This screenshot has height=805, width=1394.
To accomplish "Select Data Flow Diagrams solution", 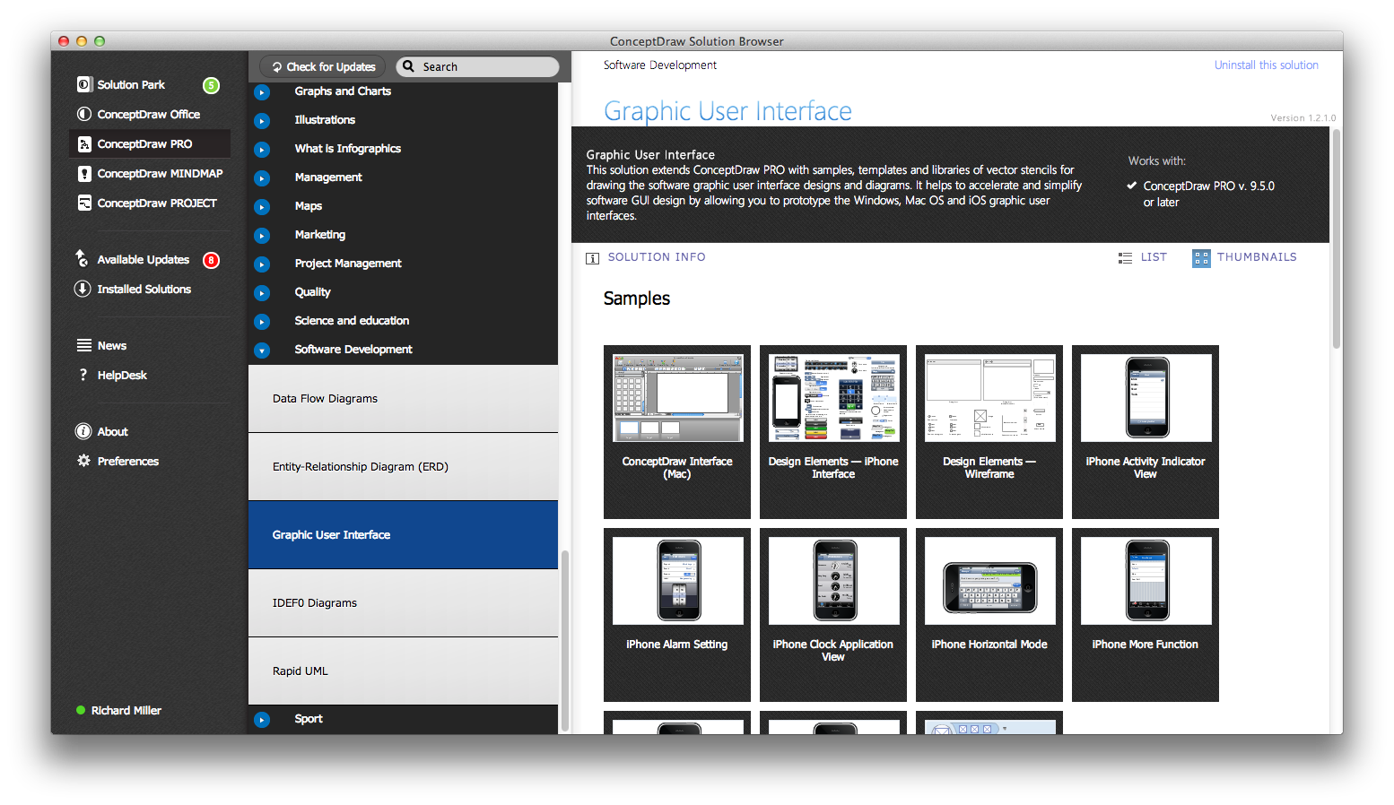I will [x=403, y=399].
